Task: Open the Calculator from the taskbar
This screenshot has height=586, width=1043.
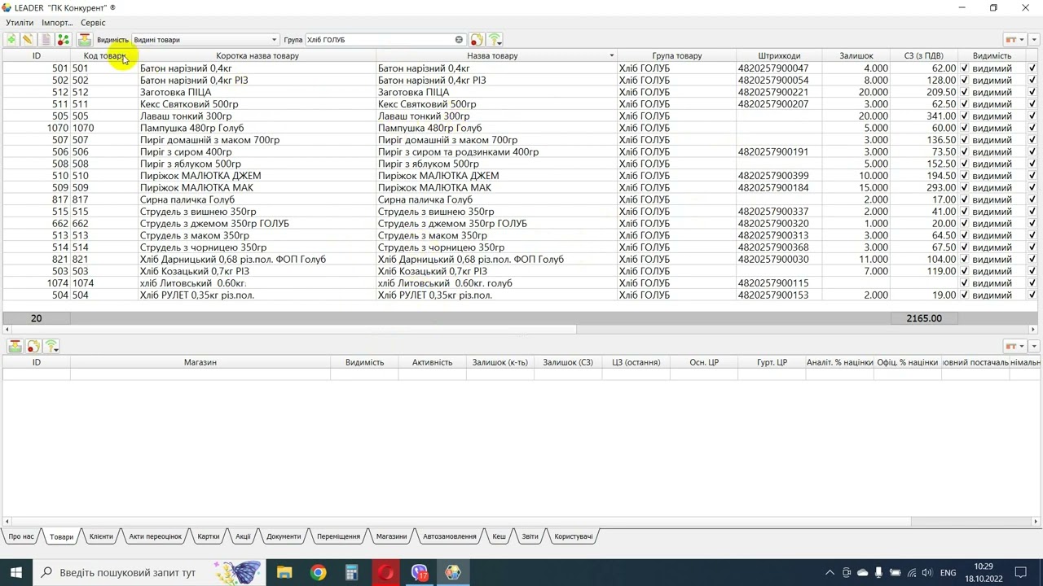Action: (352, 572)
